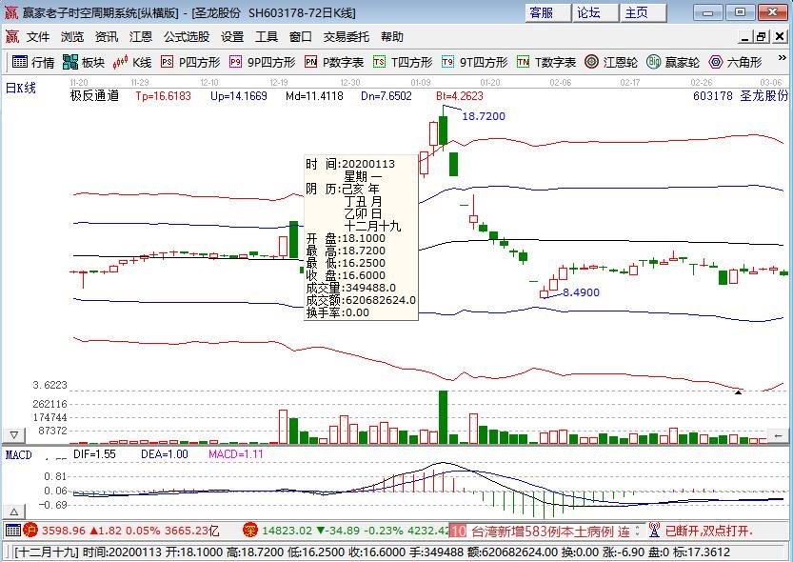
Task: Click the 18.7200 high price label
Action: tap(484, 116)
